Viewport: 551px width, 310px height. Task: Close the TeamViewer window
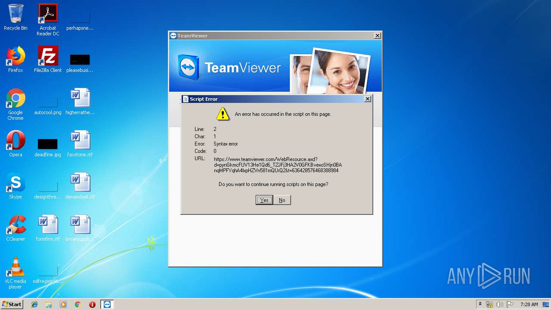(x=377, y=36)
